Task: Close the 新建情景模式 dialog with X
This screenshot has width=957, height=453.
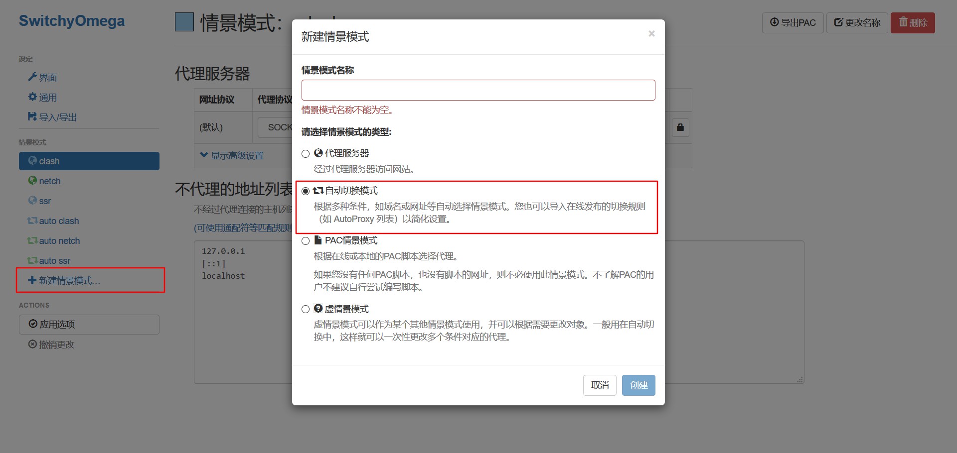Action: click(651, 34)
